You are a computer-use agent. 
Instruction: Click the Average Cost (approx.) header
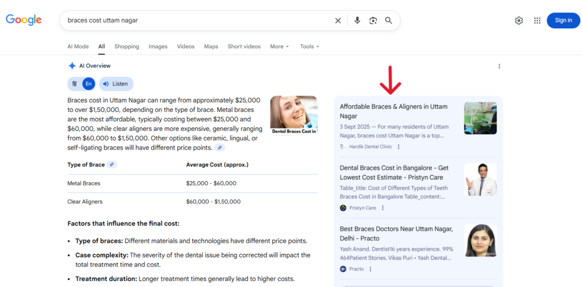(217, 165)
